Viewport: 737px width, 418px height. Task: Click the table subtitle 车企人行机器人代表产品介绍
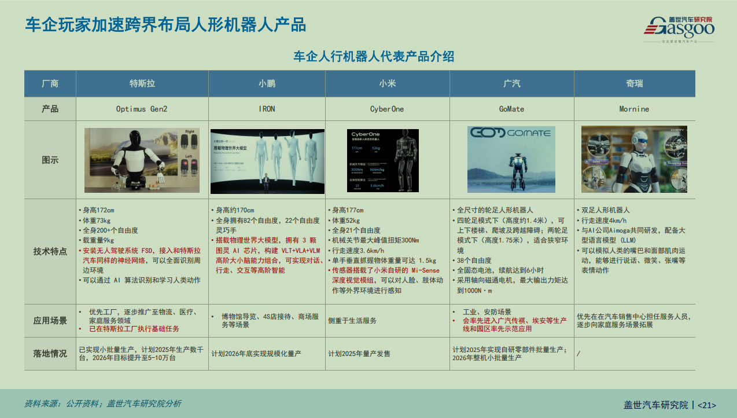374,56
